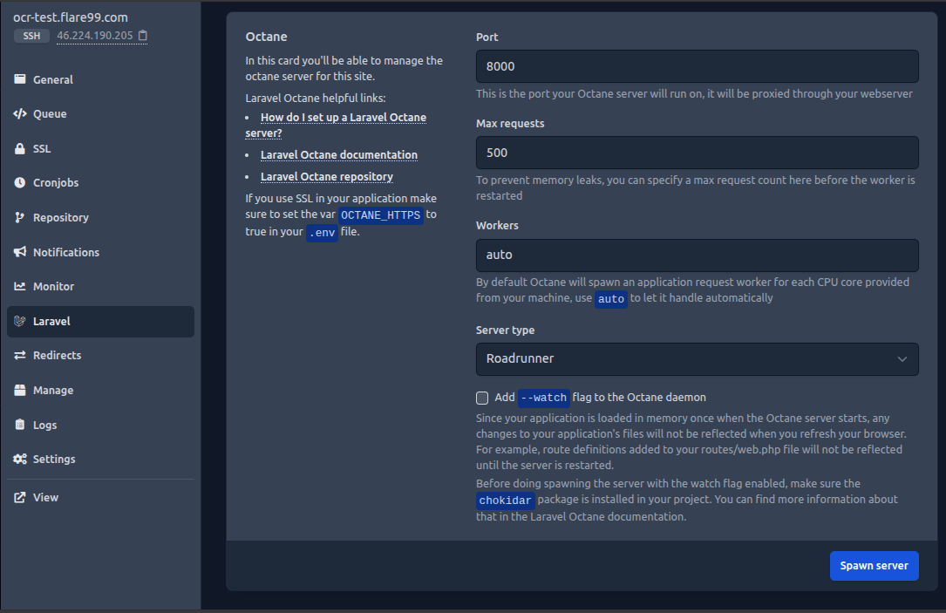Click the Monitor chart icon
The image size is (946, 613).
[20, 287]
